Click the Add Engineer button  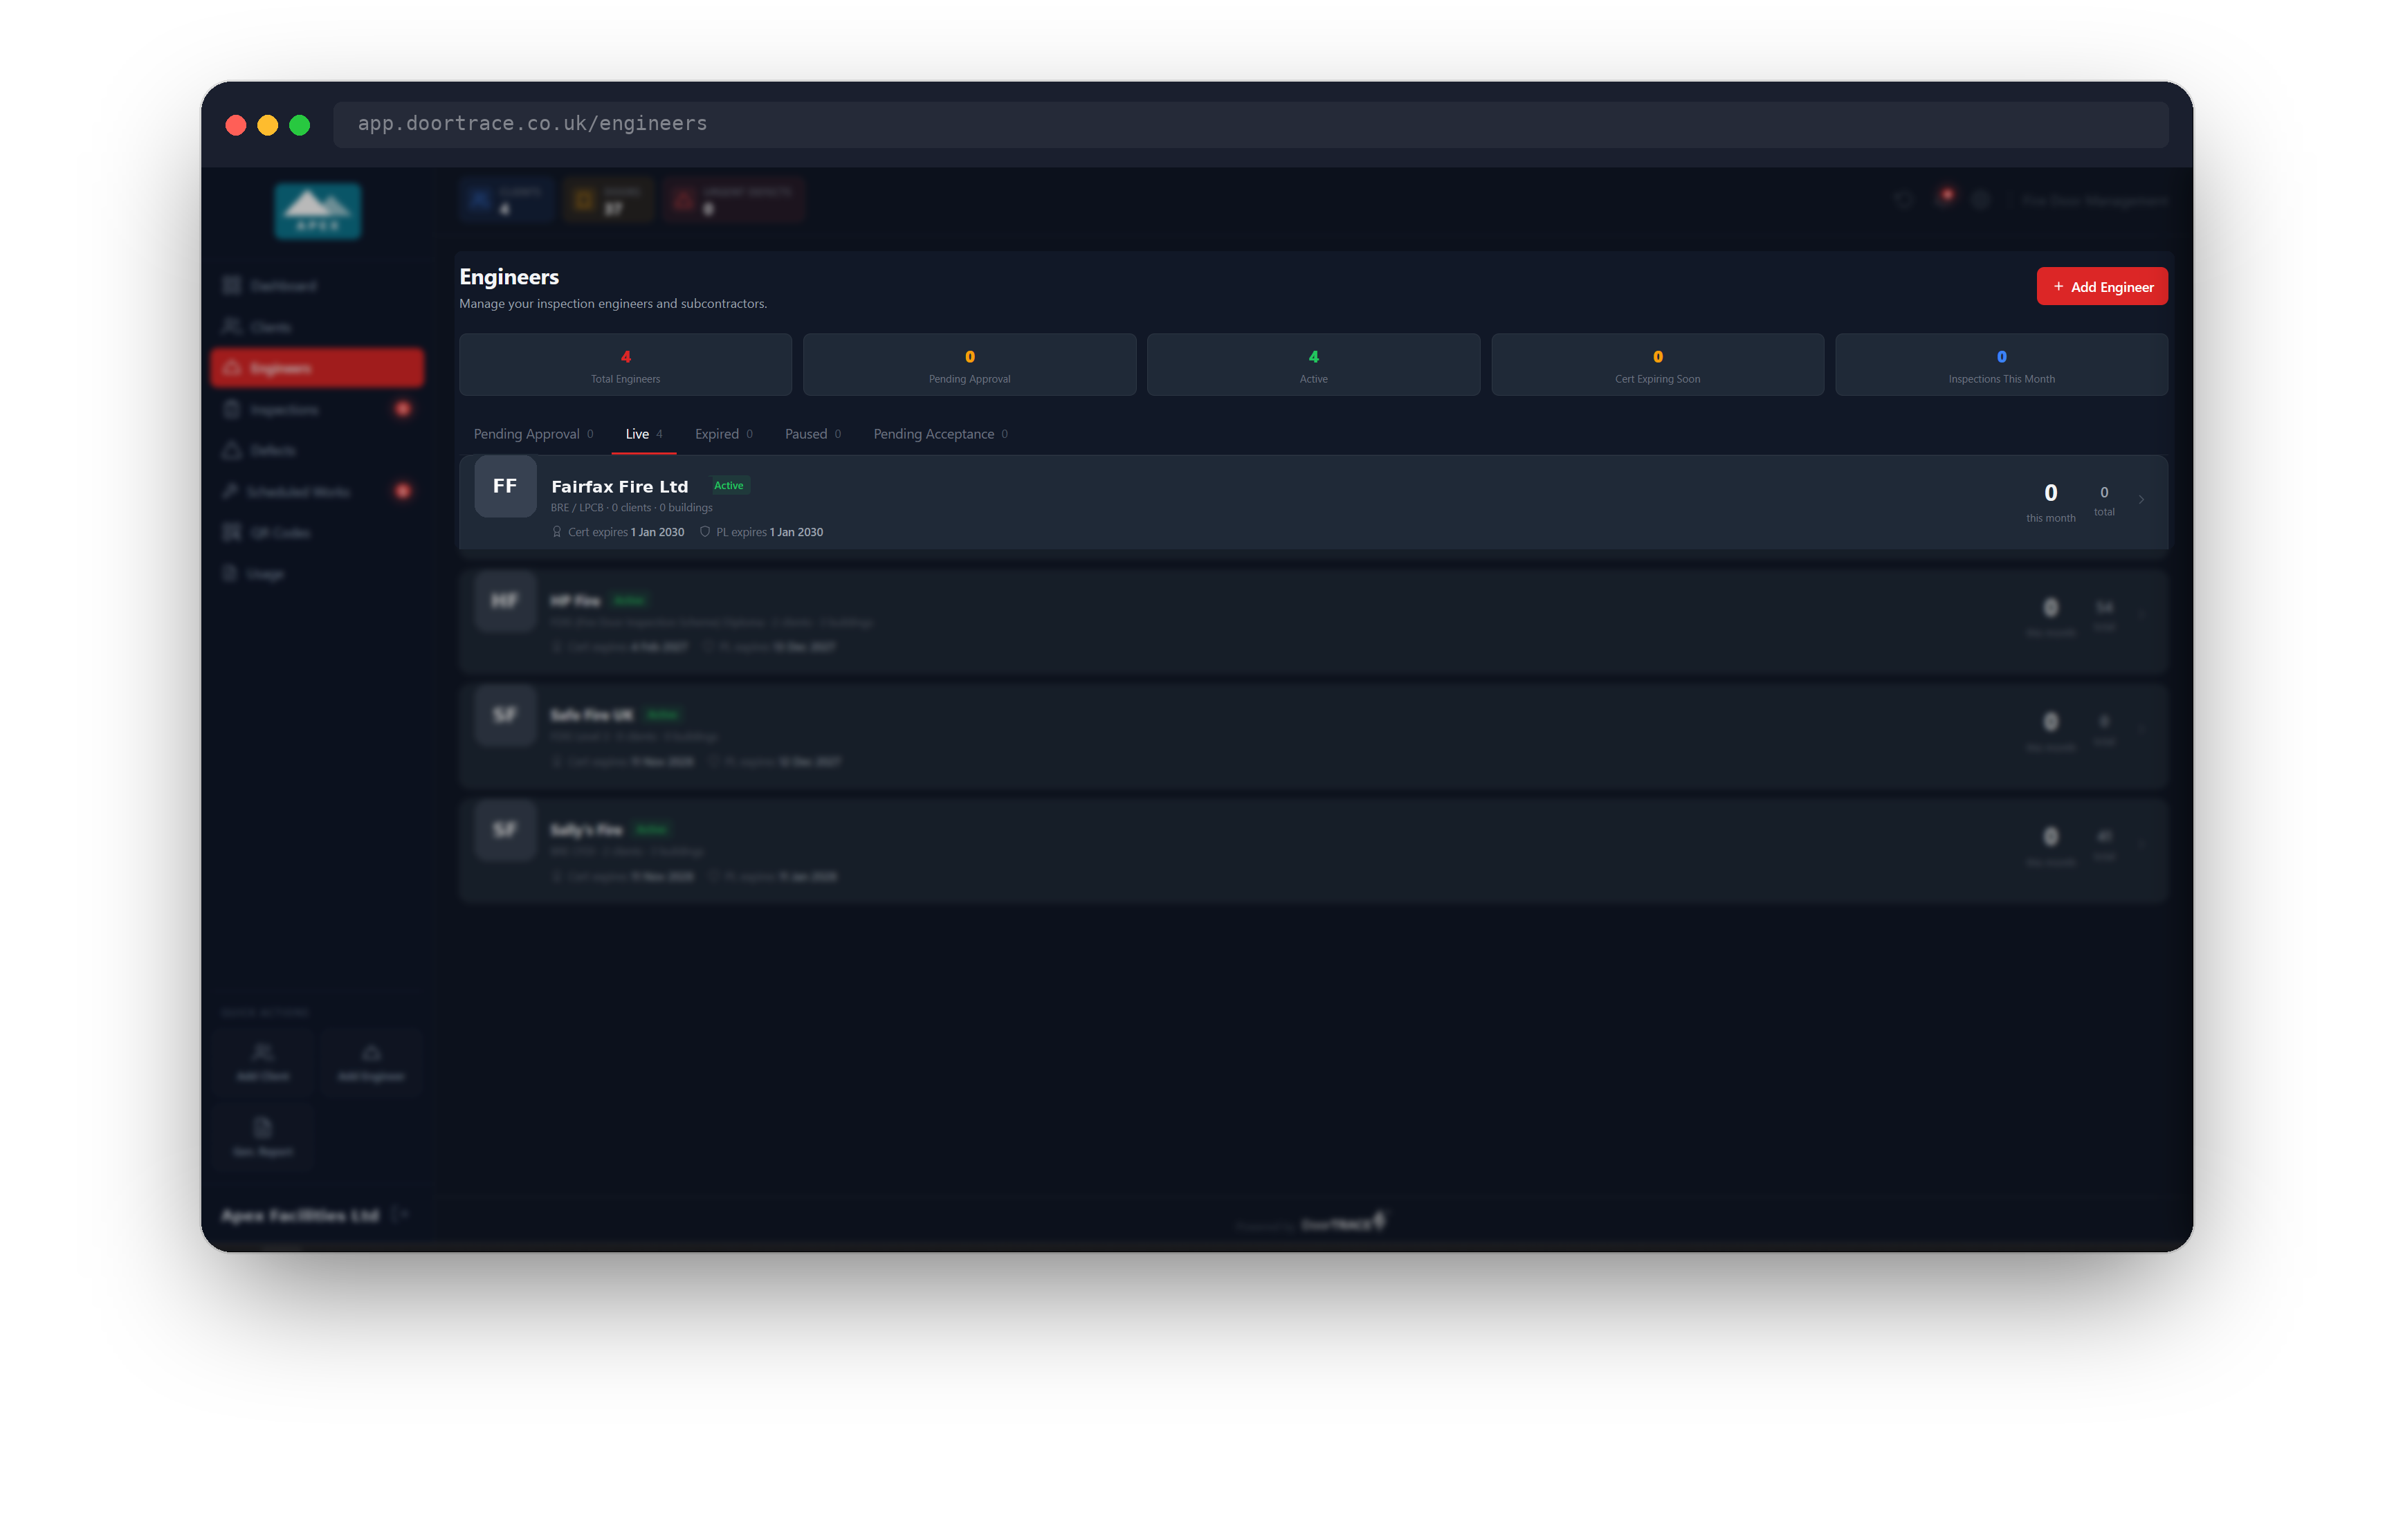click(2101, 287)
